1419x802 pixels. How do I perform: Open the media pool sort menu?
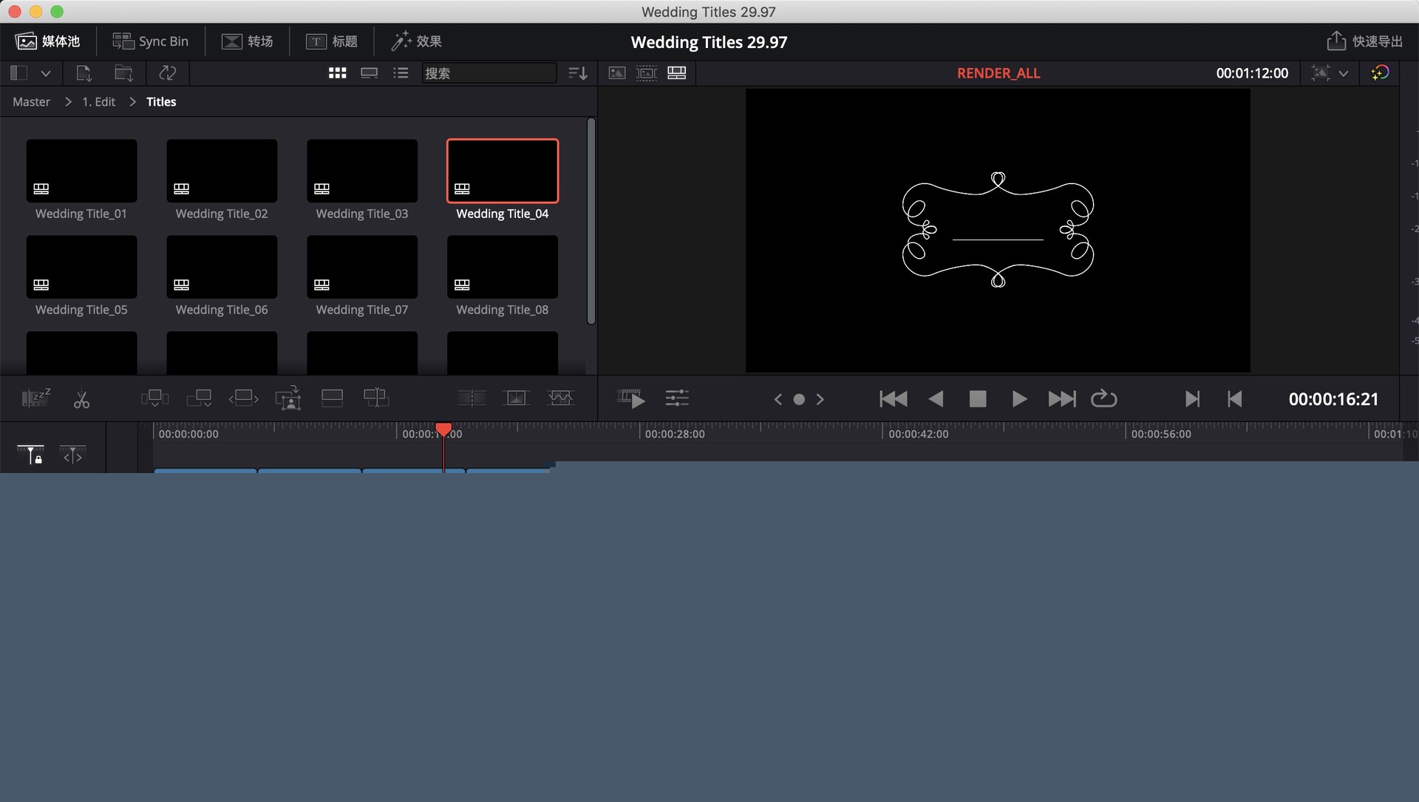(x=577, y=73)
